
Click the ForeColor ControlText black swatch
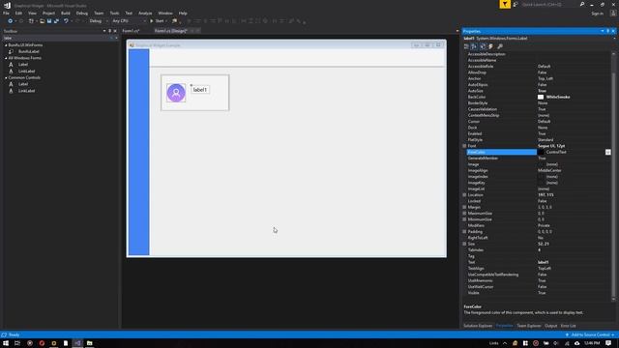point(541,152)
